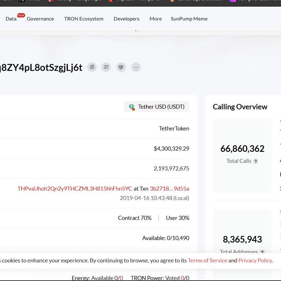Click the help icon beside Total Addresses
The width and height of the screenshot is (281, 281).
(x=262, y=252)
